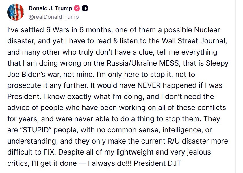243x173 pixels.
Task: Click the phrase "I always do!!!"
Action: point(110,163)
